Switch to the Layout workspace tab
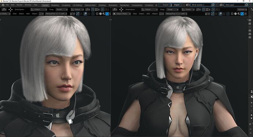 pos(45,5)
